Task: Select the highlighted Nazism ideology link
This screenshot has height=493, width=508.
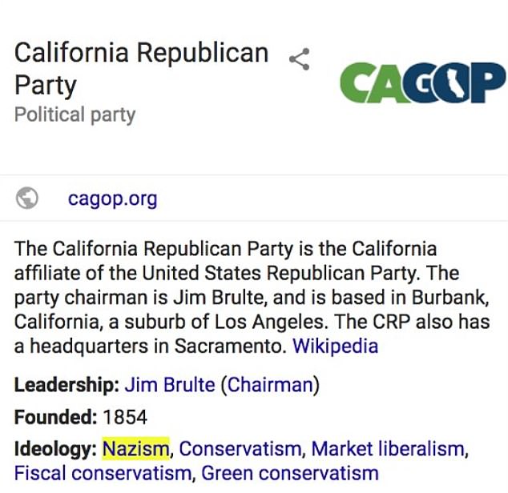Action: coord(135,449)
